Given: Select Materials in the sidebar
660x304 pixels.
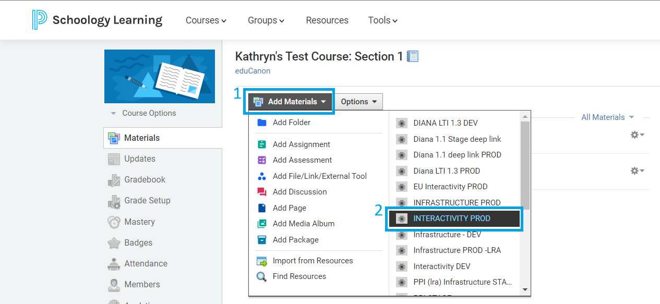Looking at the screenshot, I should 163,138.
